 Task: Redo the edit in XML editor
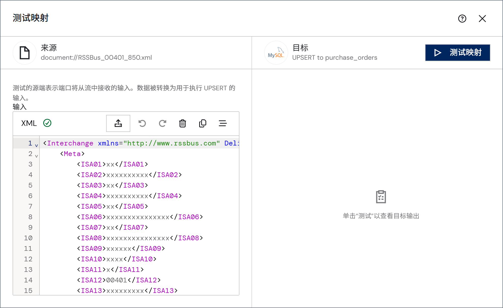tap(162, 123)
